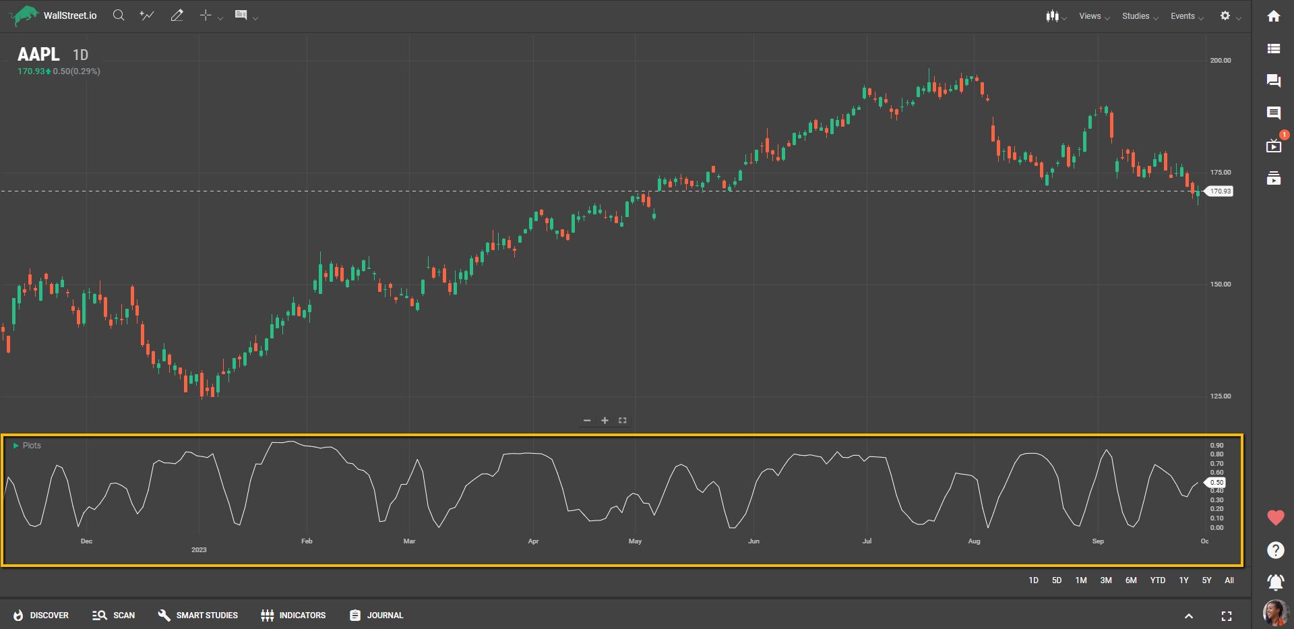This screenshot has width=1294, height=629.
Task: Open the Scan section
Action: pyautogui.click(x=113, y=616)
